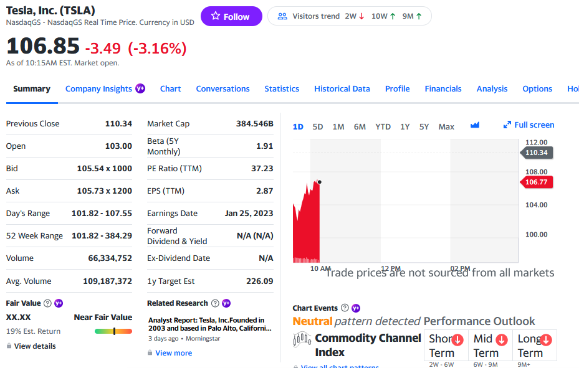
Task: Click the Day's Range value
Action: coord(102,213)
